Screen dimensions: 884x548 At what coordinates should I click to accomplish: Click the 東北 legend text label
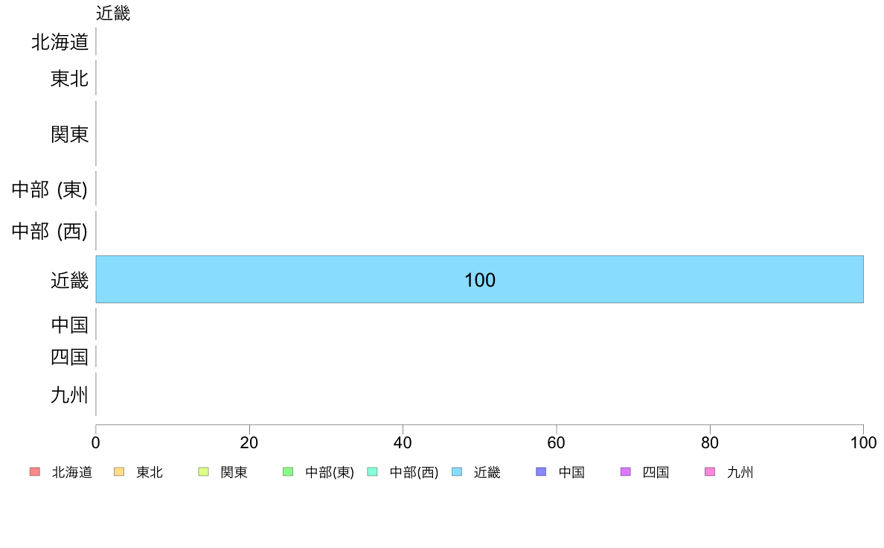point(150,472)
